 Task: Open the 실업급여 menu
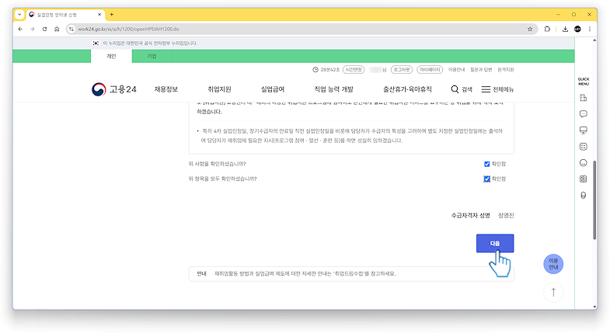pyautogui.click(x=272, y=89)
